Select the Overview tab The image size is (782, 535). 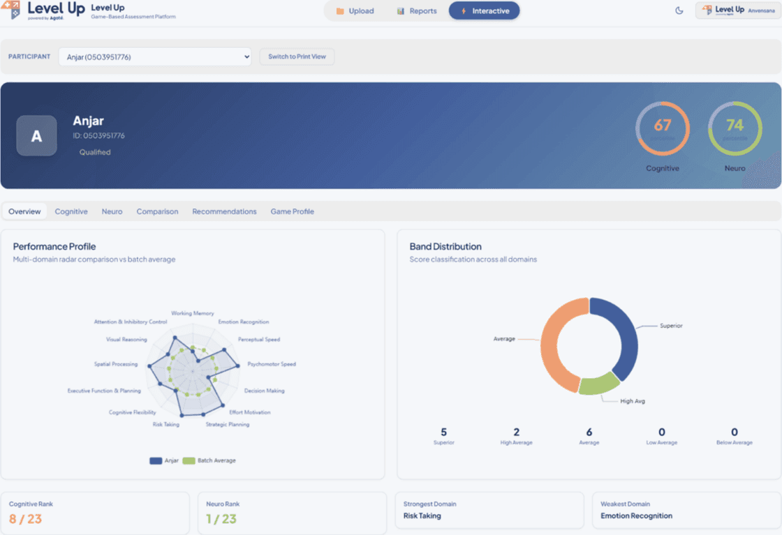pyautogui.click(x=24, y=211)
